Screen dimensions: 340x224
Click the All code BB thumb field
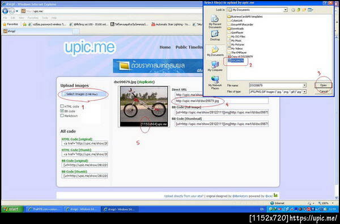[84, 176]
